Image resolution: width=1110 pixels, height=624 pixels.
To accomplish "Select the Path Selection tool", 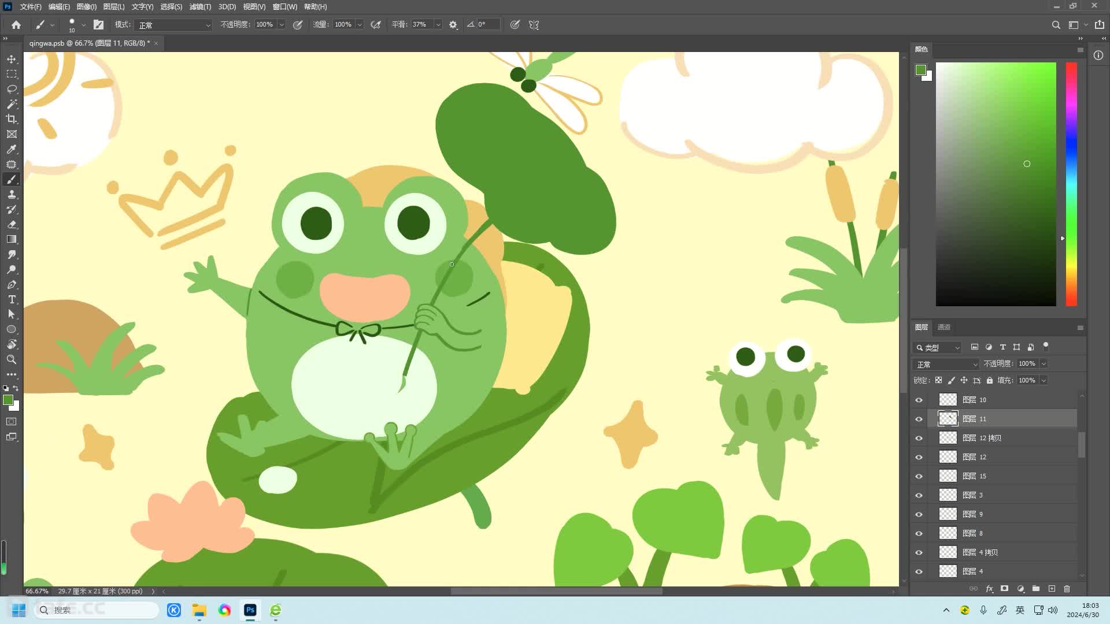I will pos(12,314).
